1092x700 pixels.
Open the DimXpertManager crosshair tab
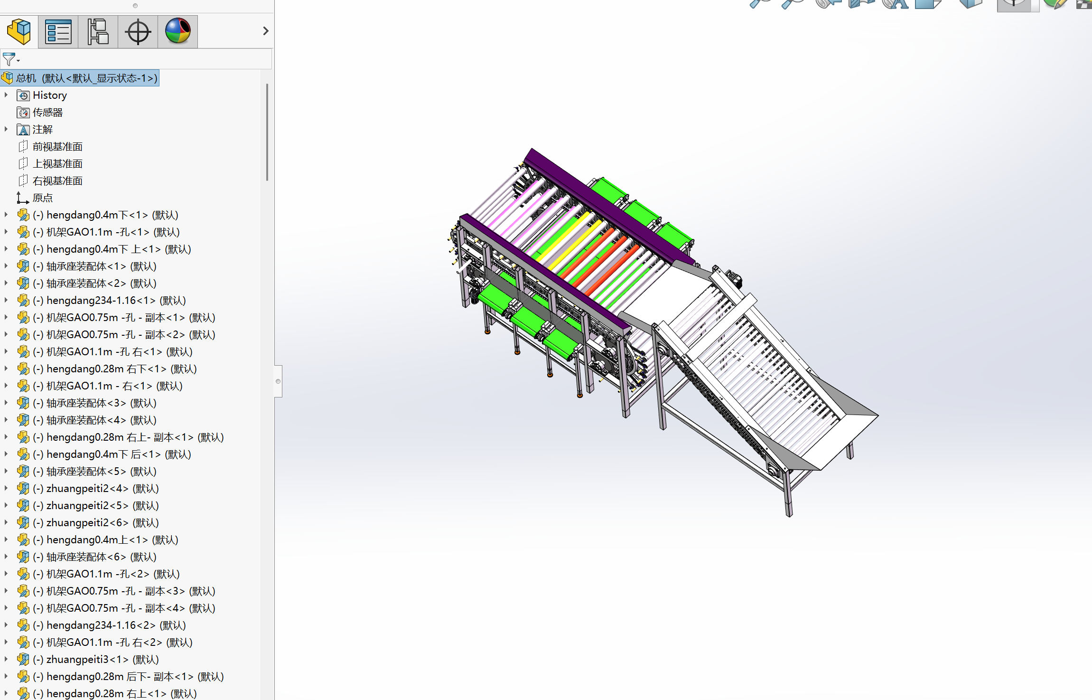click(138, 32)
